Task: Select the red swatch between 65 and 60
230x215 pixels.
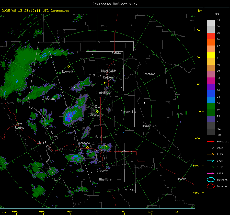Action: click(211, 36)
